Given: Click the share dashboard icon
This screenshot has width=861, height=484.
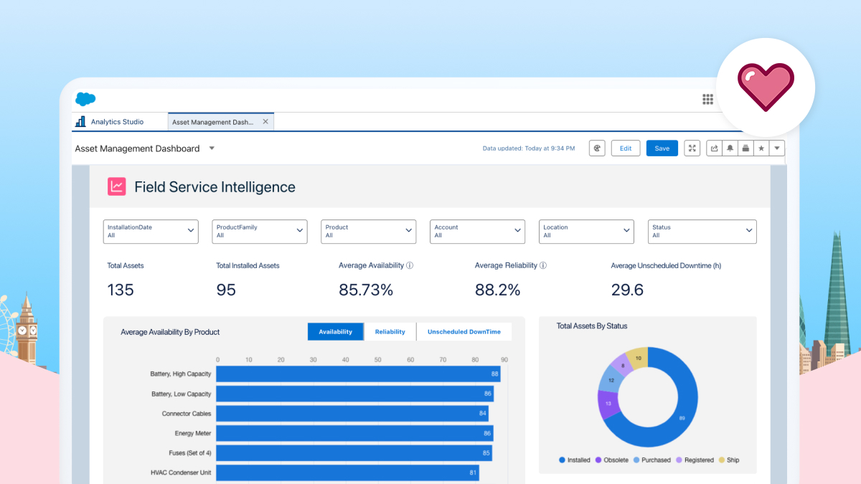Looking at the screenshot, I should coord(715,148).
